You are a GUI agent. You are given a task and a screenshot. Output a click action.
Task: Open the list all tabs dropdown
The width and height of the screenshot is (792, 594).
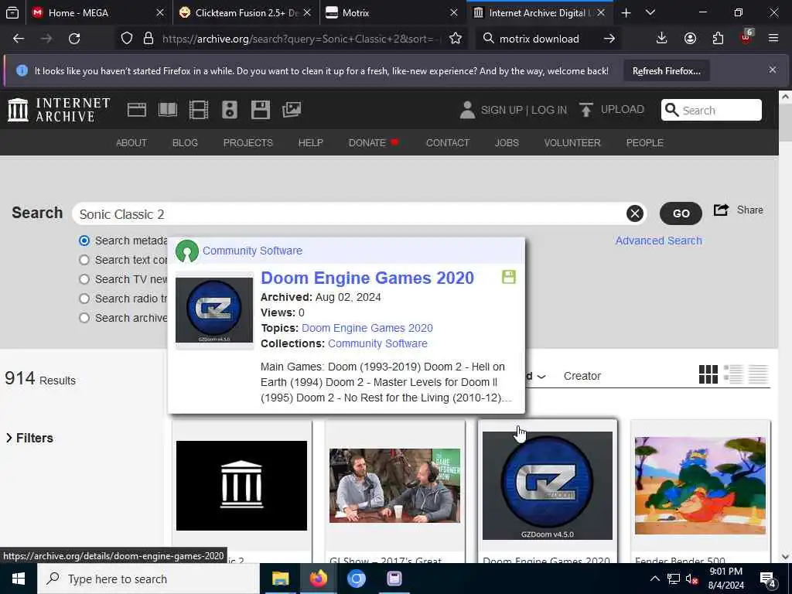pos(650,12)
